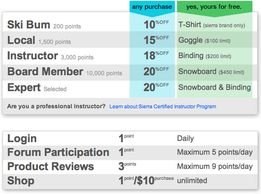
Task: Click the Ski Bum tier title
Action: [29, 25]
